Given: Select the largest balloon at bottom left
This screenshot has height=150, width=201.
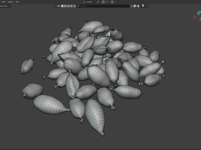Looking at the screenshot, I should 51,105.
